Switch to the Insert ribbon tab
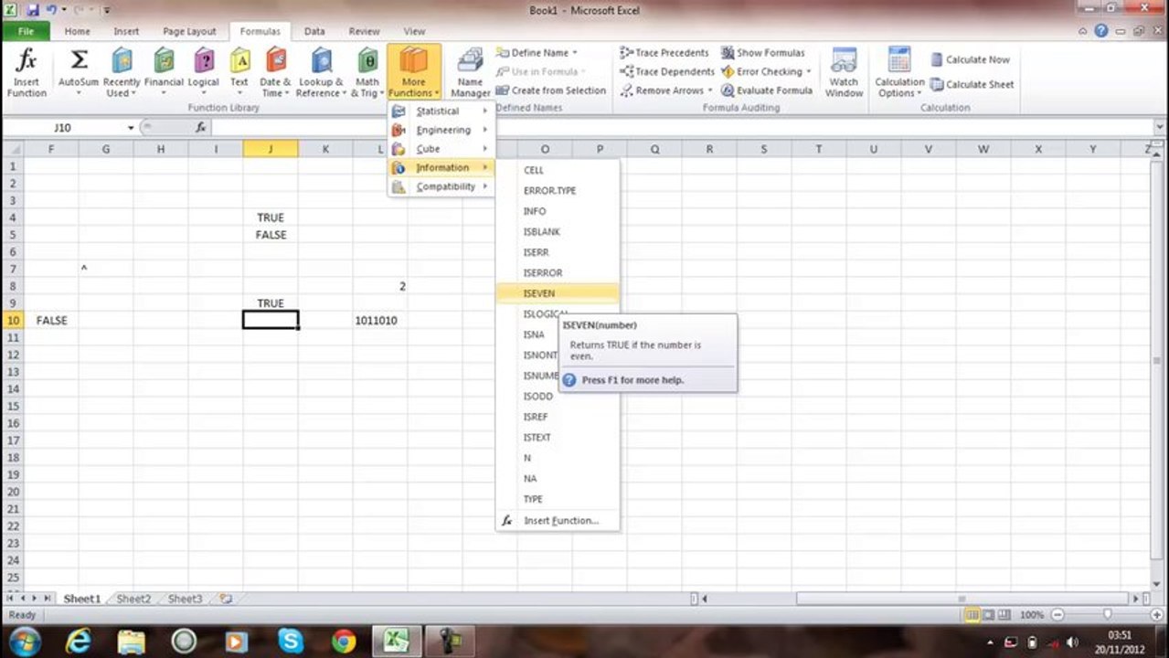1169x658 pixels. [x=126, y=31]
